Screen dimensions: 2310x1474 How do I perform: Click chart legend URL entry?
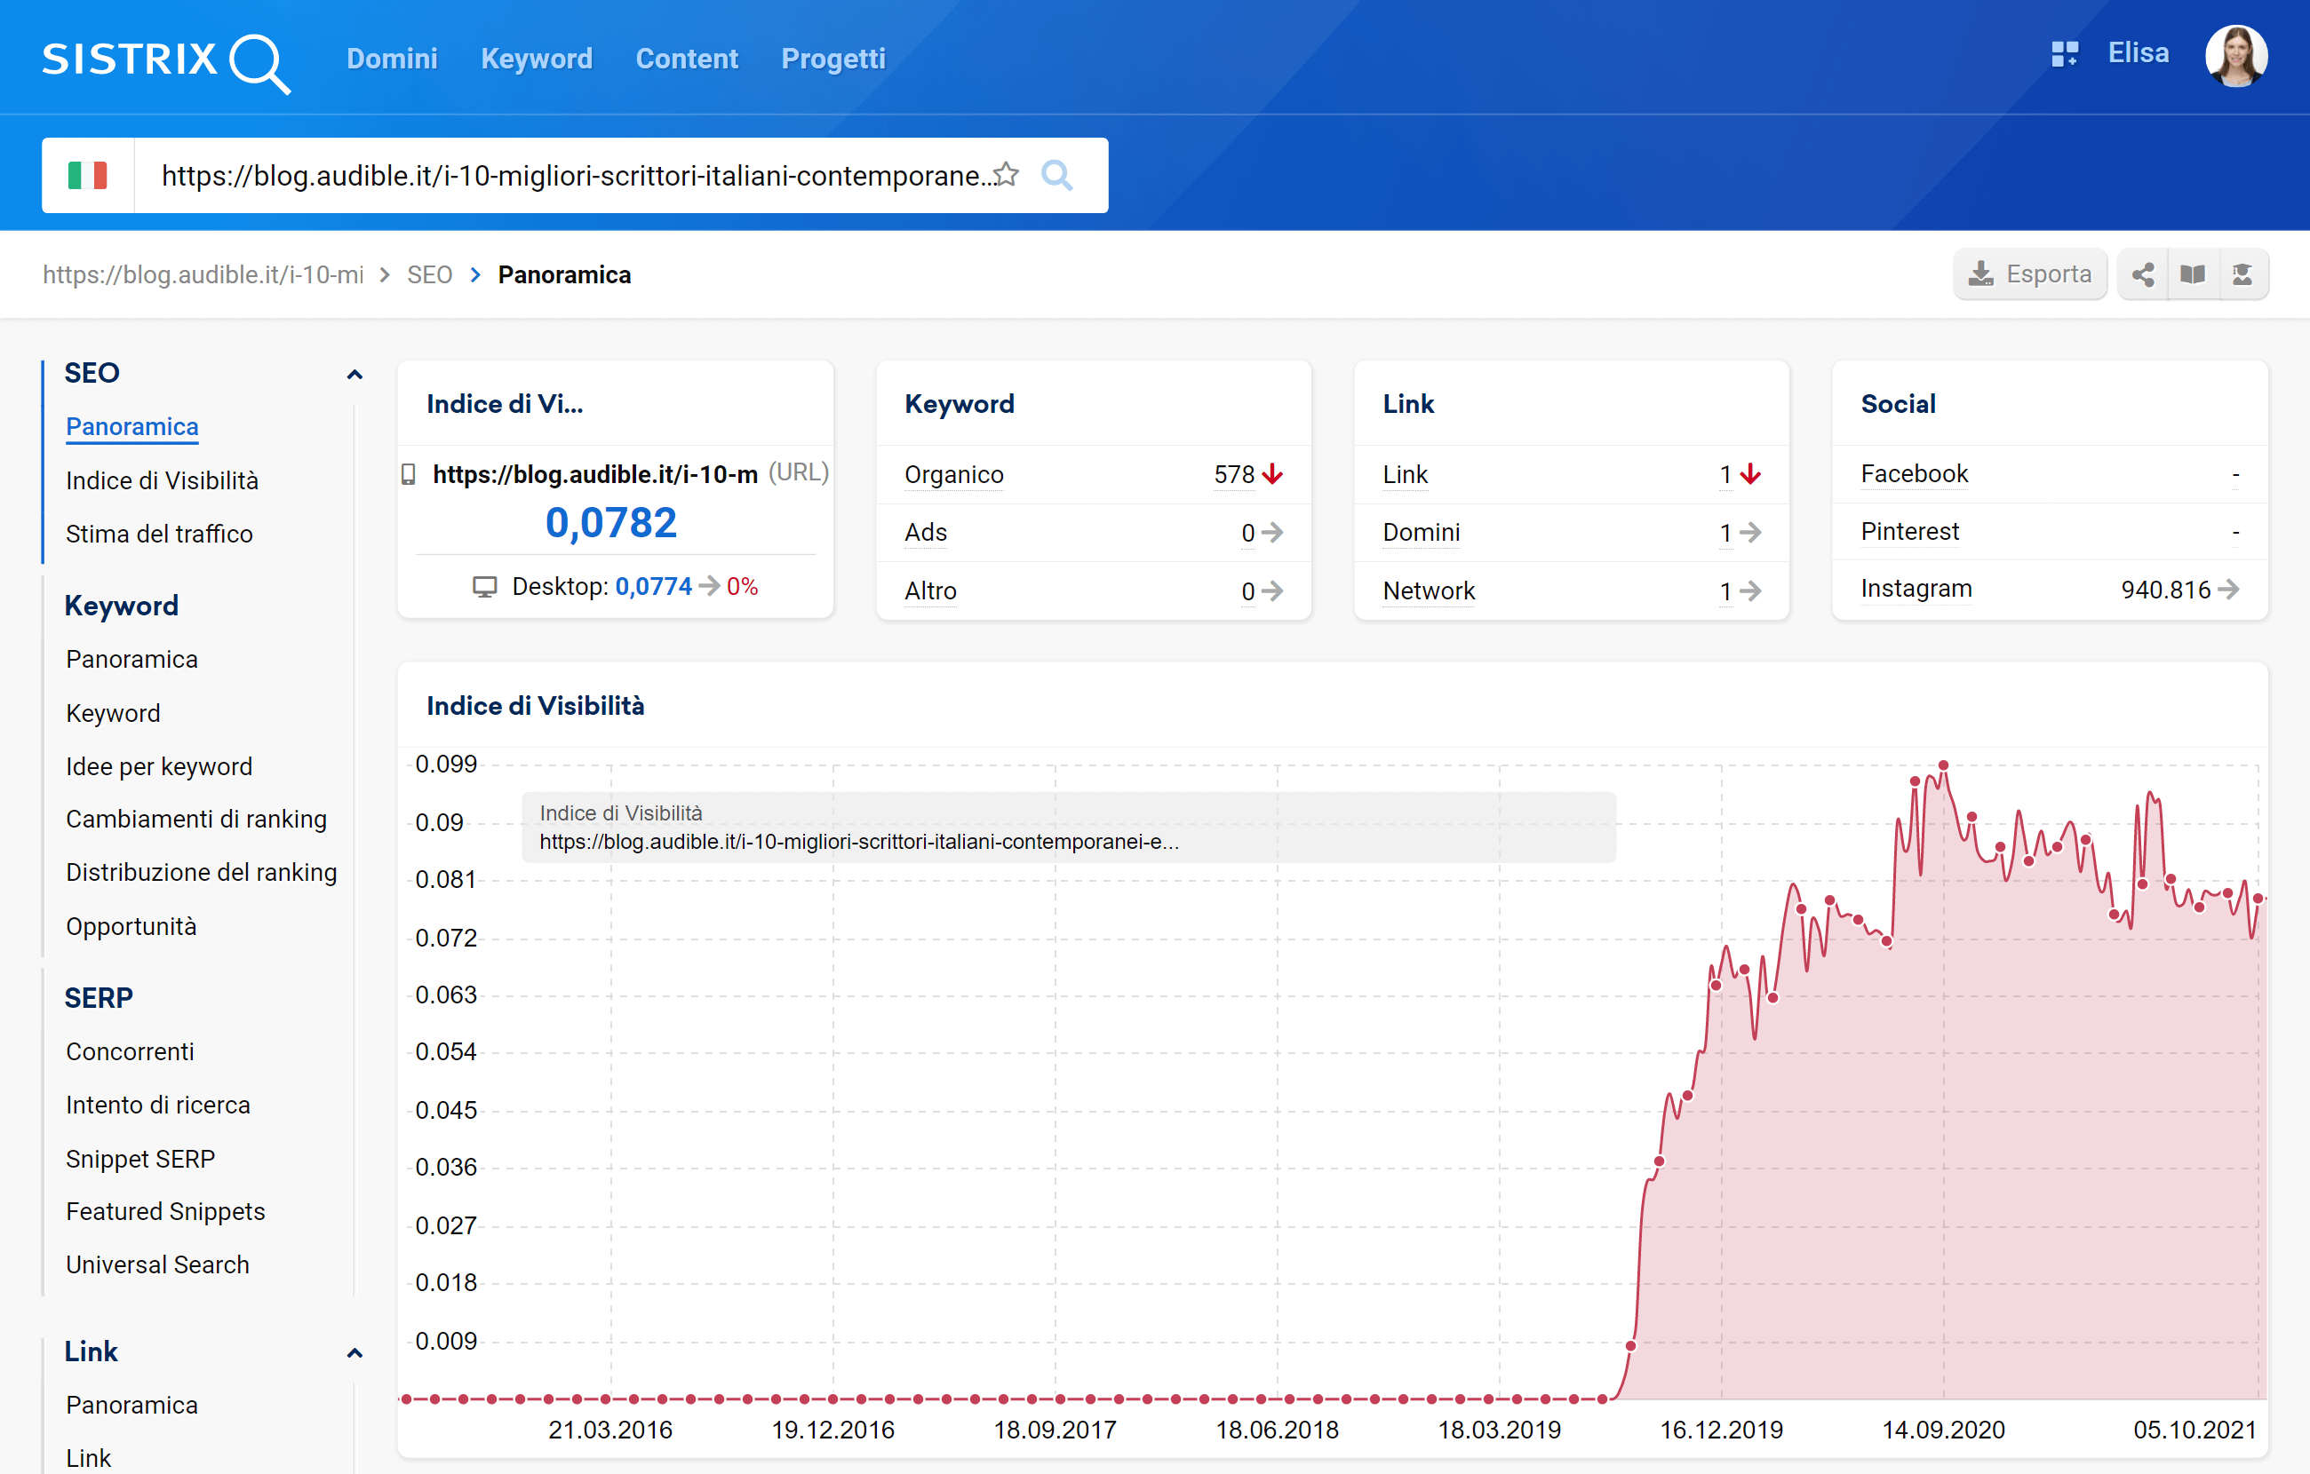point(859,842)
